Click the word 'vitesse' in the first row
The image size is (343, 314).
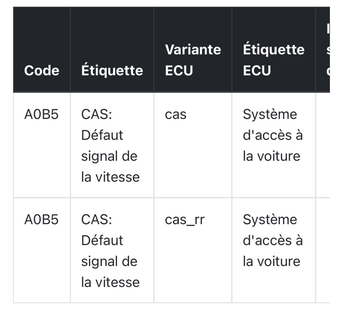[x=118, y=177]
